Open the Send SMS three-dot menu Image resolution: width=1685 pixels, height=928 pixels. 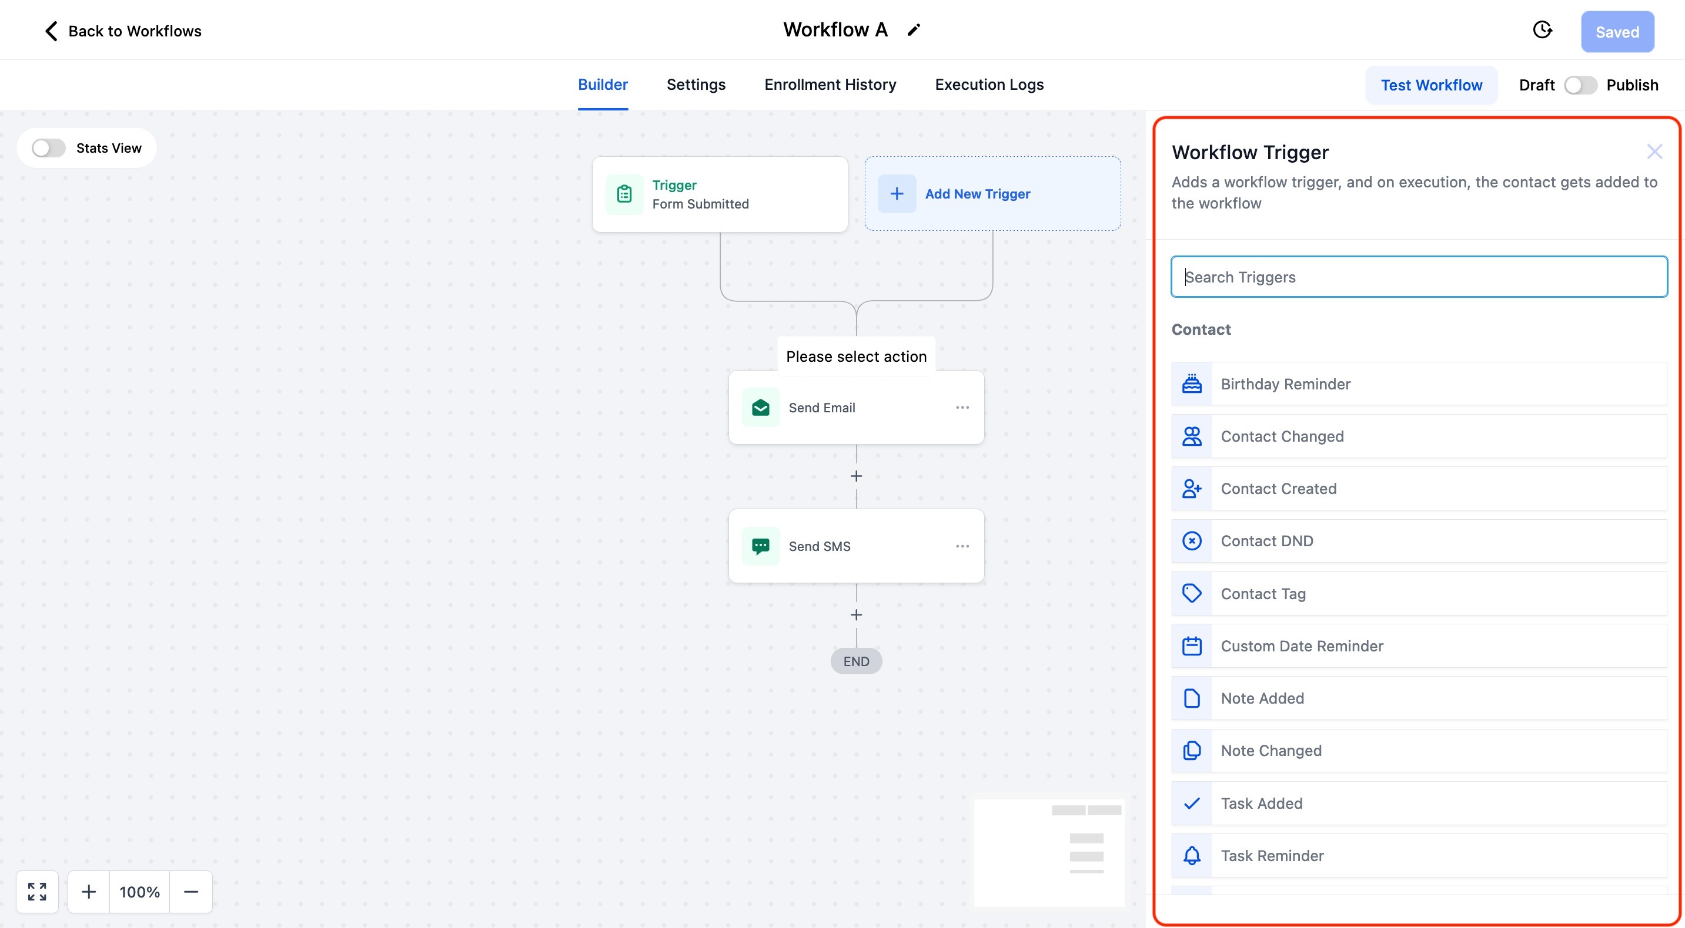coord(962,546)
